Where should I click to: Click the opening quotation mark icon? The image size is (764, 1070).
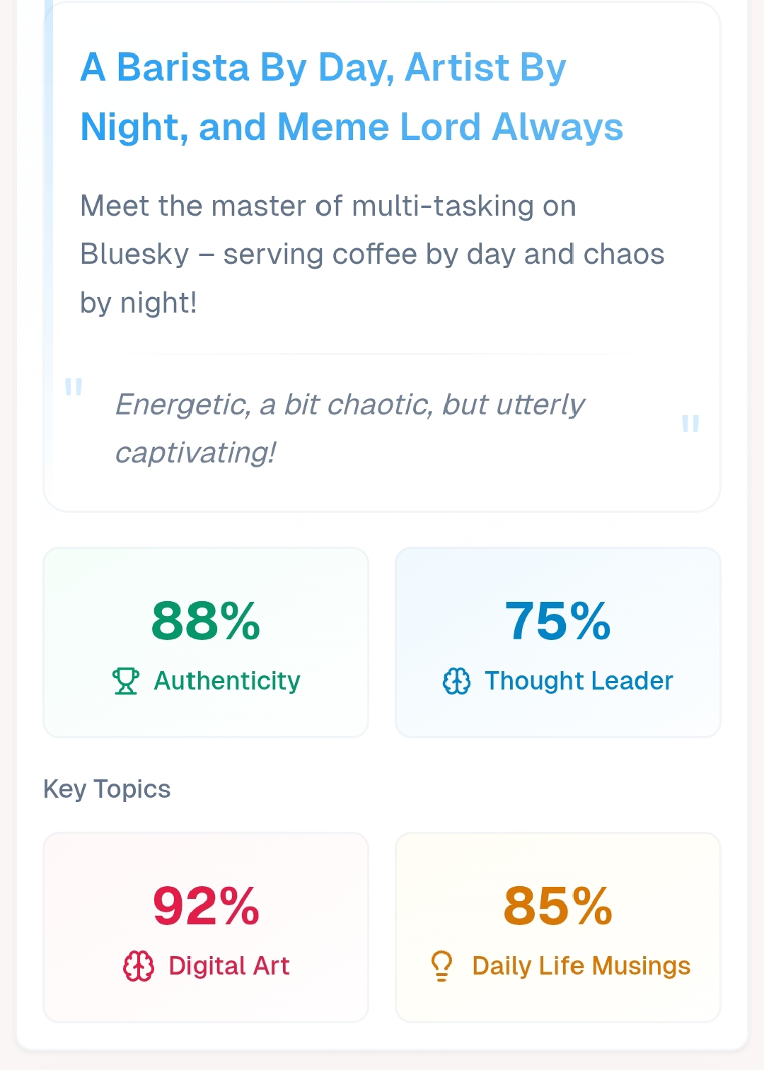(74, 387)
